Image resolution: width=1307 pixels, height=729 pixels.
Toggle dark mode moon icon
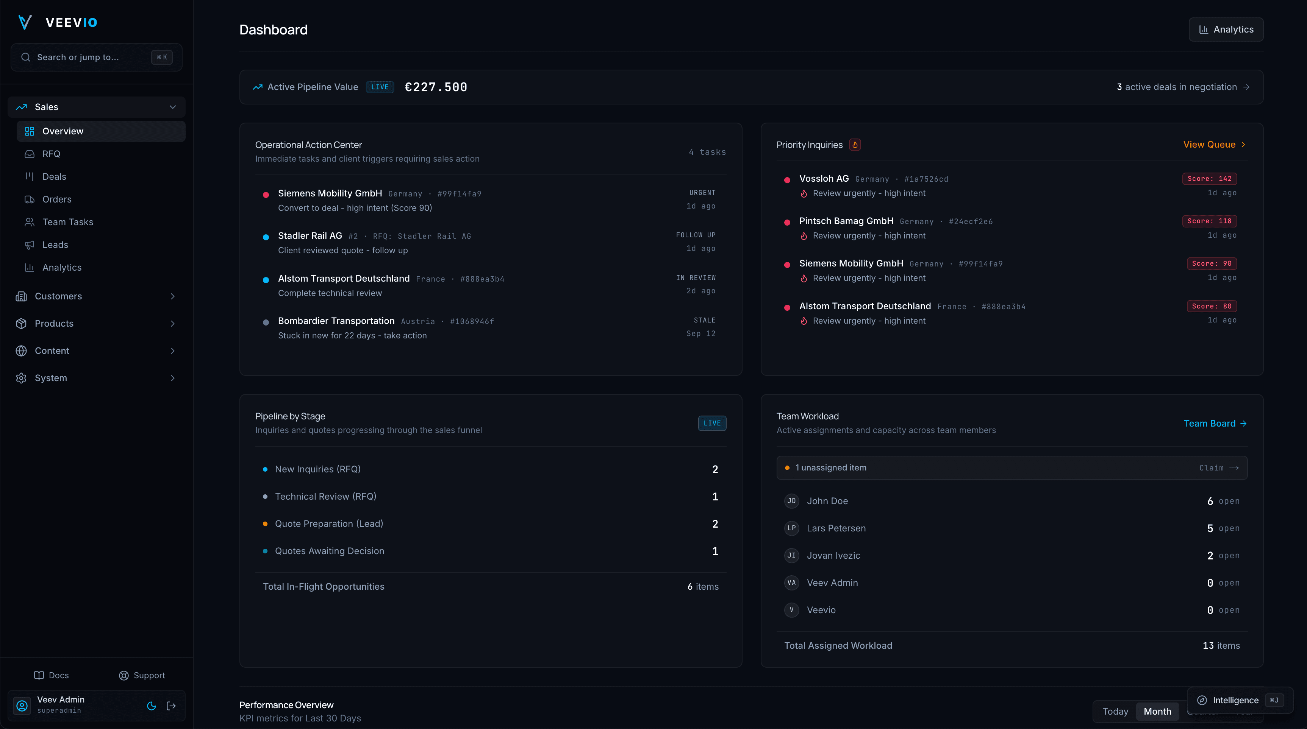[151, 706]
